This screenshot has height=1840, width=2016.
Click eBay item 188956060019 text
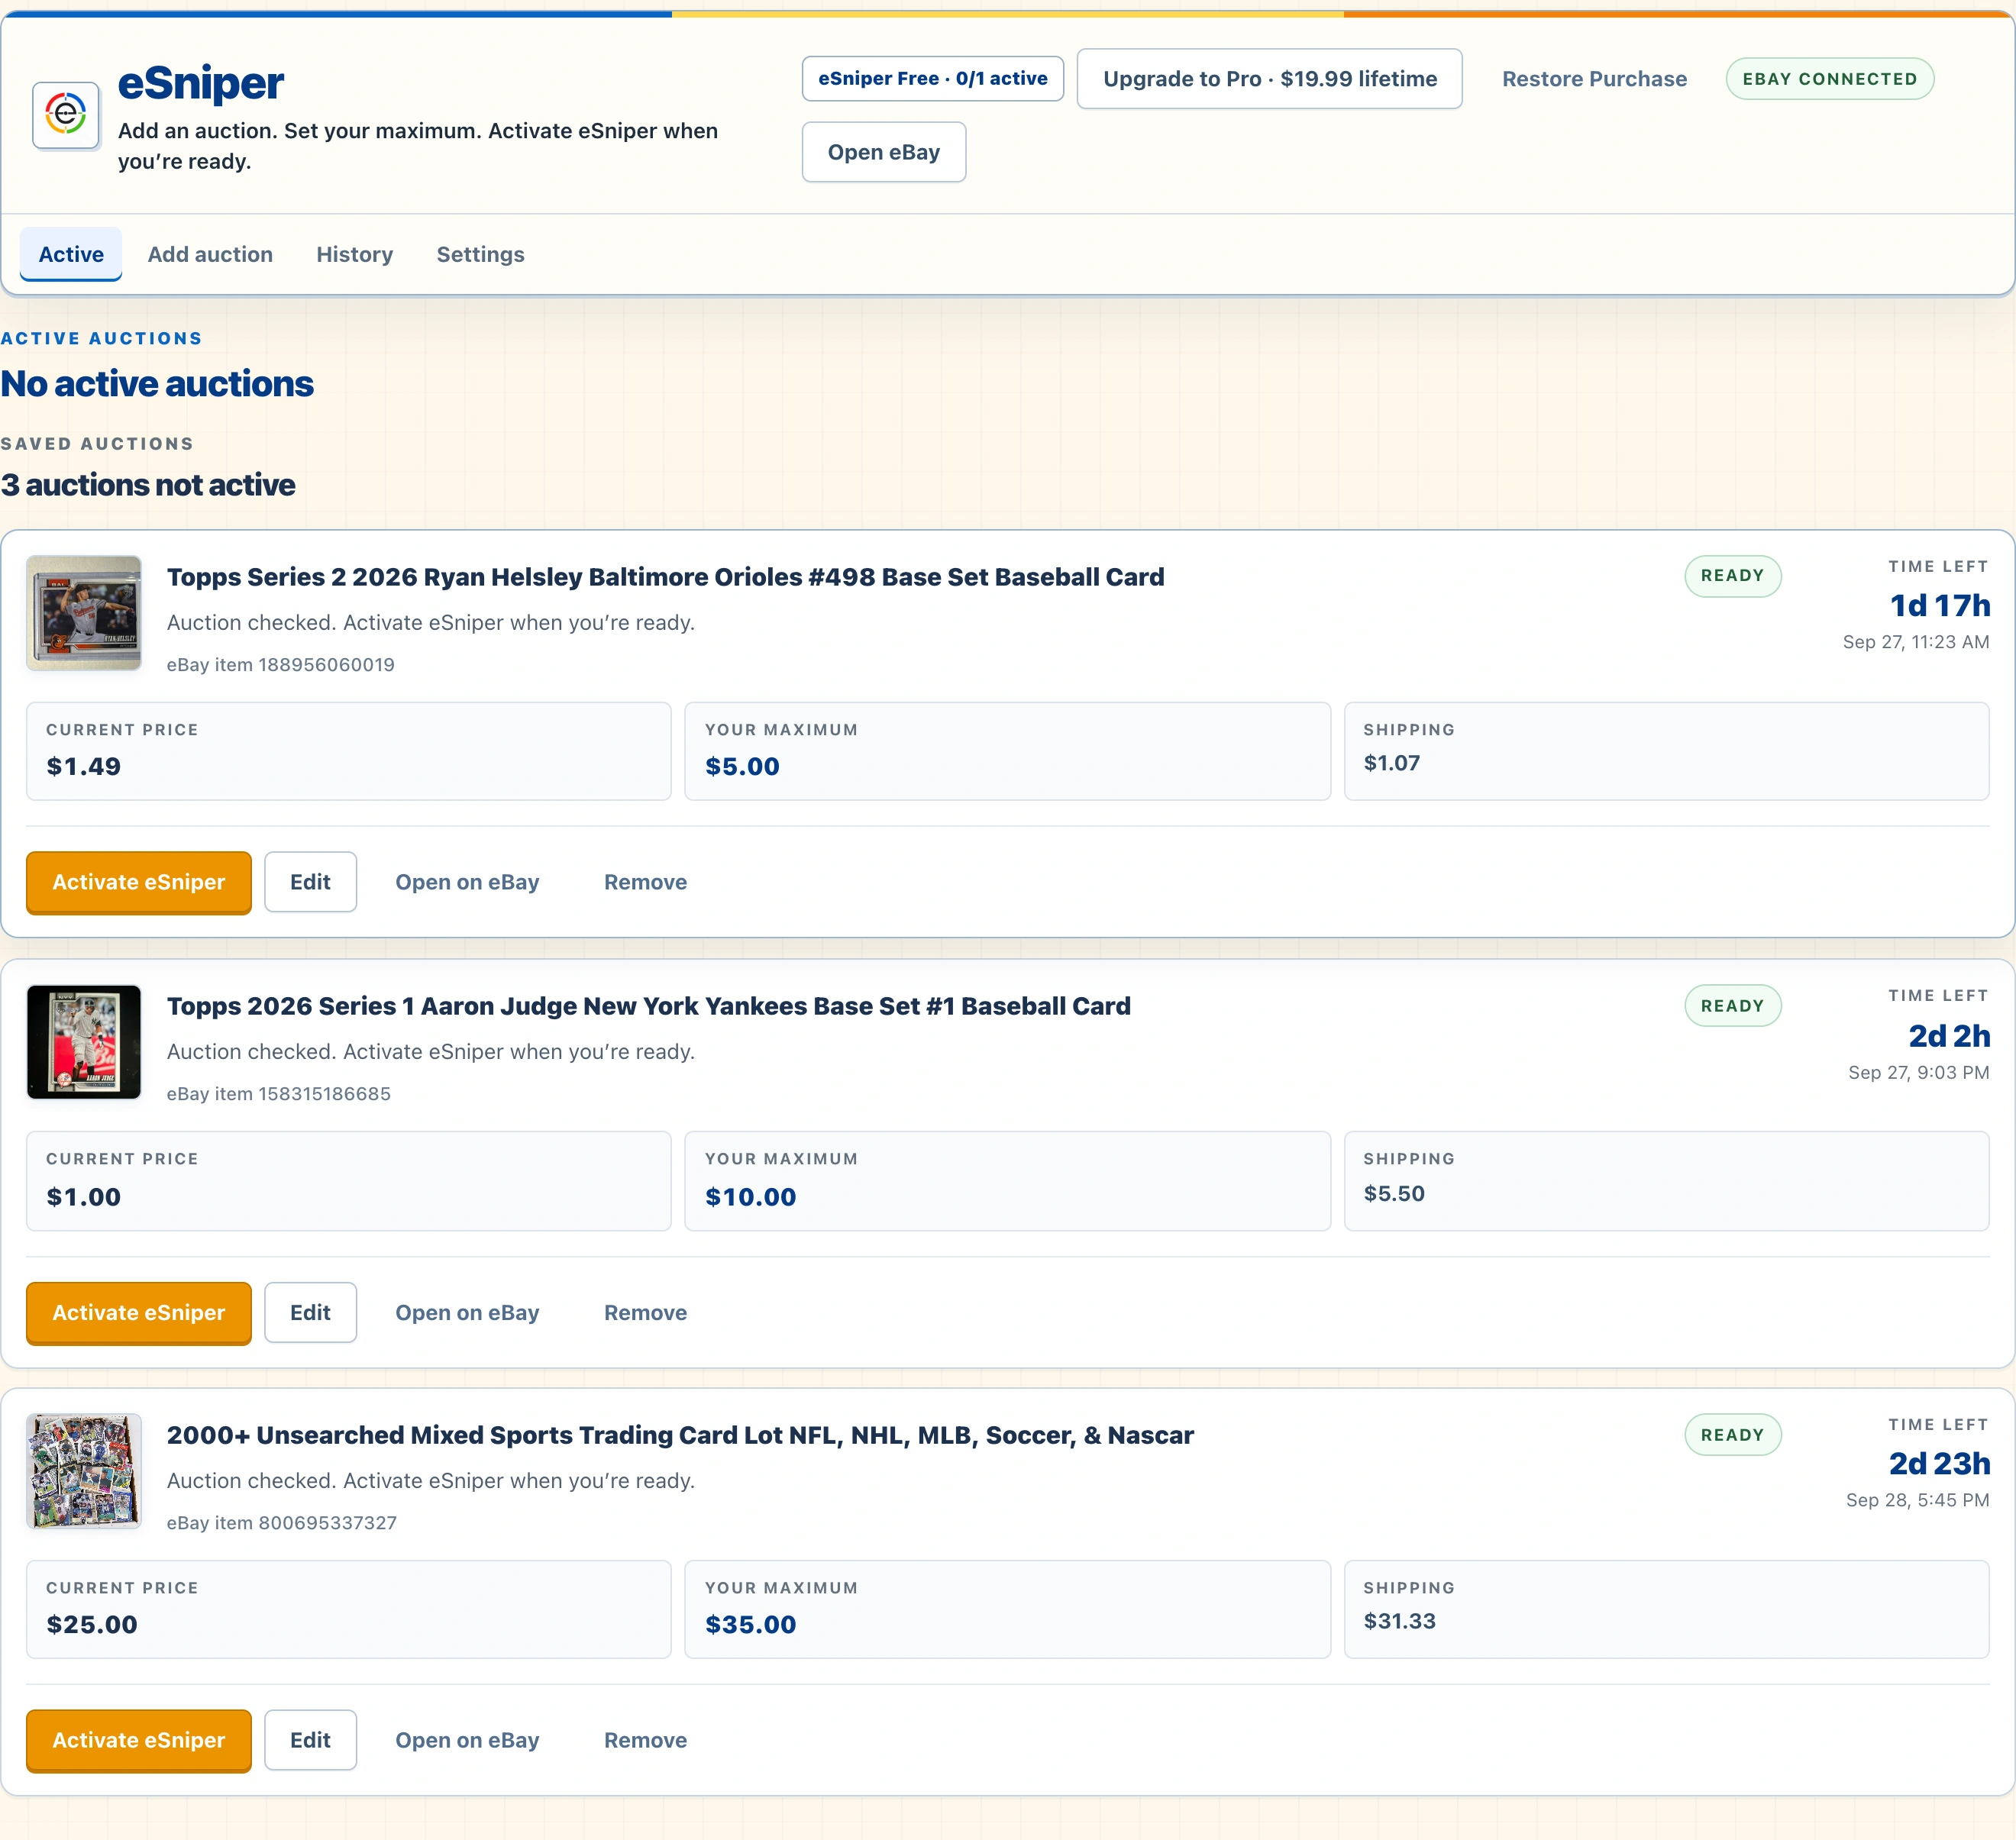pos(281,665)
